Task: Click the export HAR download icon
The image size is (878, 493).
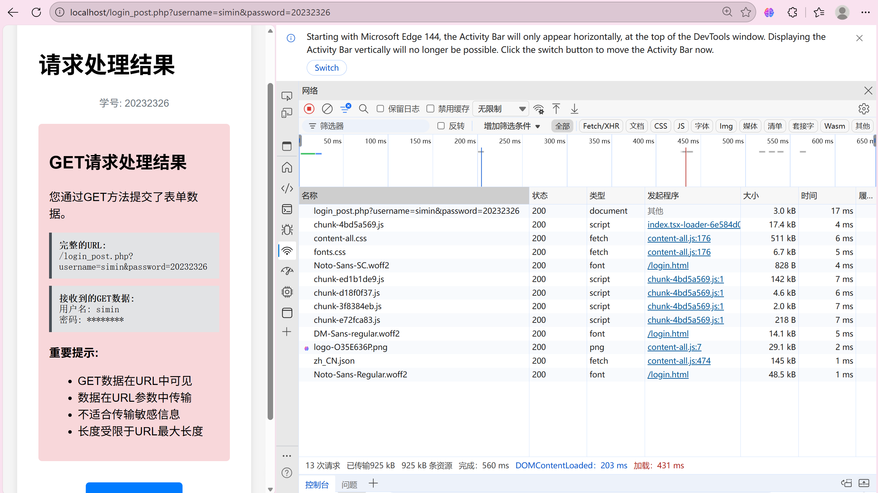Action: 574,109
